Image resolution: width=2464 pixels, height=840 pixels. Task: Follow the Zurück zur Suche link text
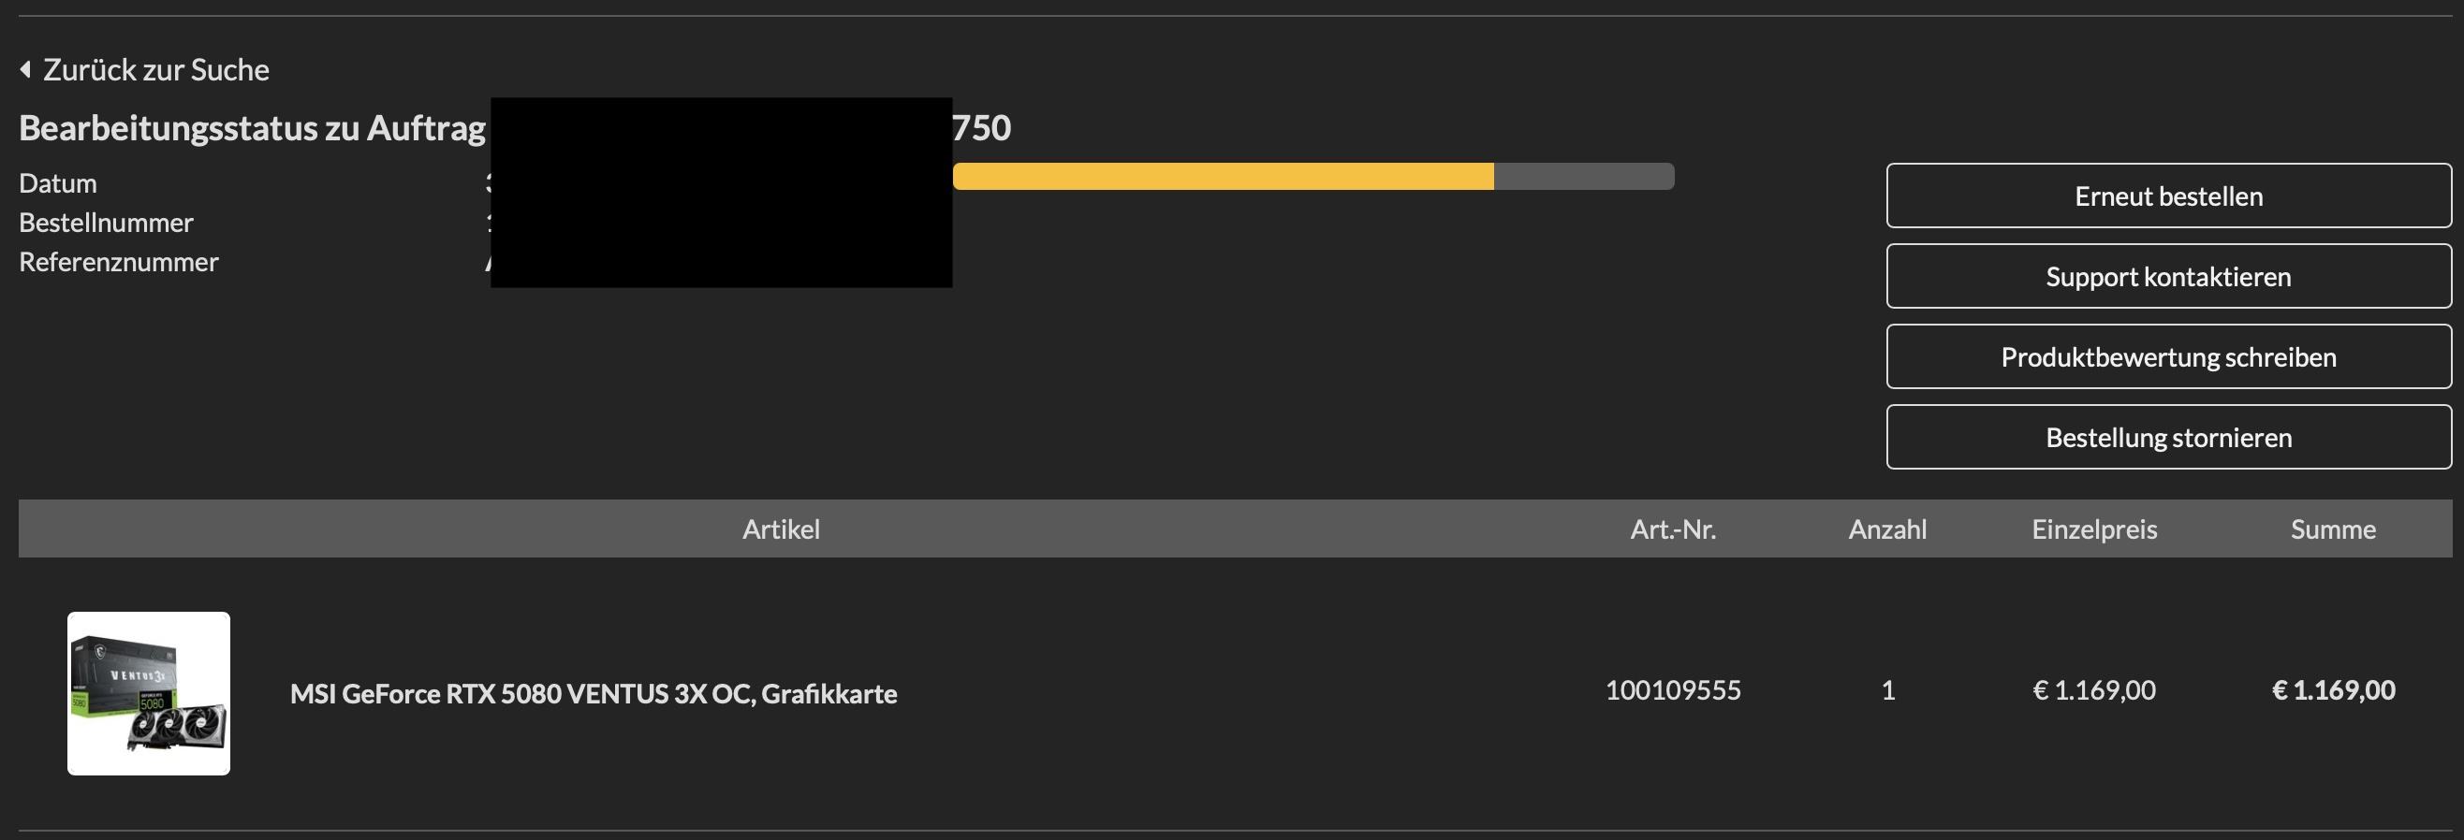[156, 70]
